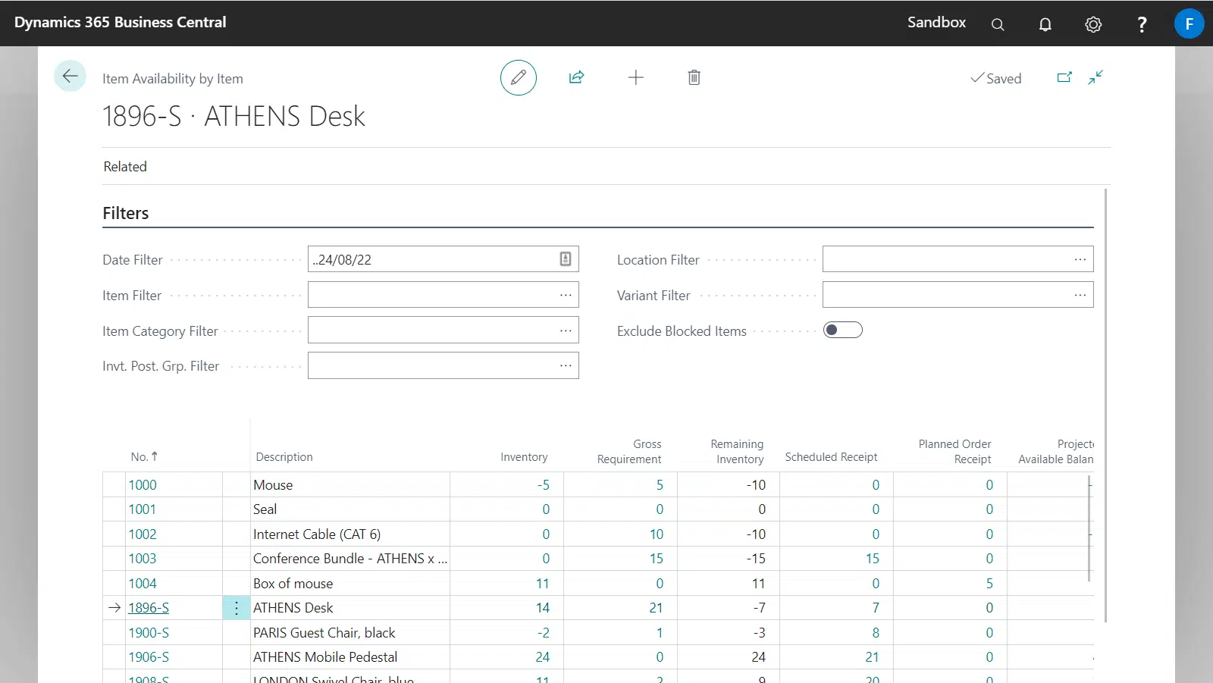Drill into ATHENS Mobile Pedestal scheduled receipt 21
1213x683 pixels.
click(873, 657)
